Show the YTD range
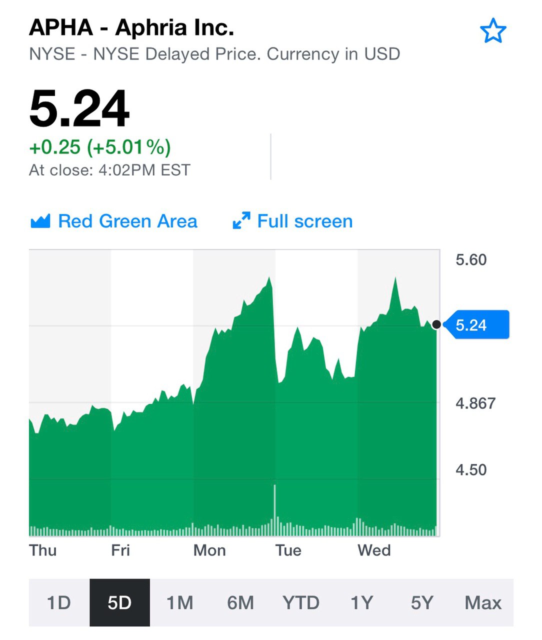This screenshot has width=542, height=640. [x=301, y=602]
